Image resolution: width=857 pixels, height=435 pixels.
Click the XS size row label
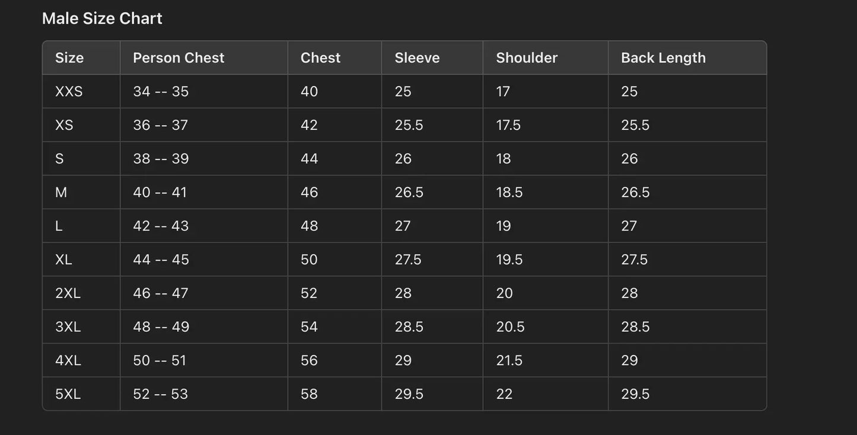(x=64, y=125)
